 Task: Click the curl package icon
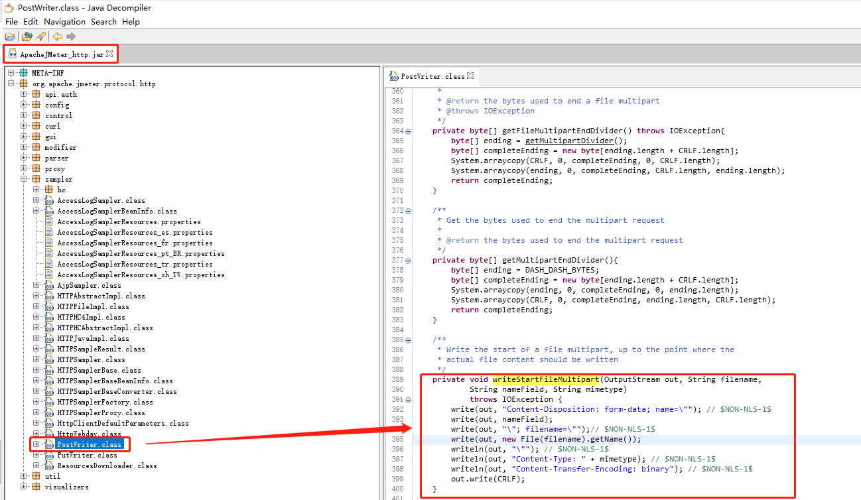pos(36,126)
